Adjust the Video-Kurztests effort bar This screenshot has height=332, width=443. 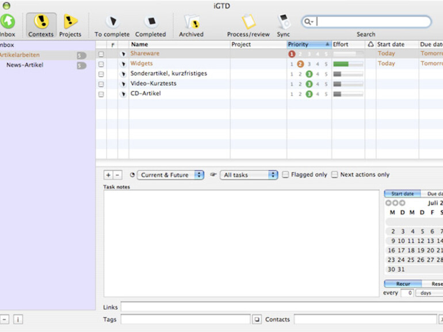tap(348, 84)
